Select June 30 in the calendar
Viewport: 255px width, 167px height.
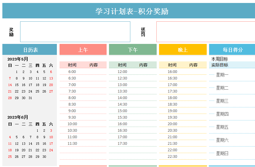point(44,157)
